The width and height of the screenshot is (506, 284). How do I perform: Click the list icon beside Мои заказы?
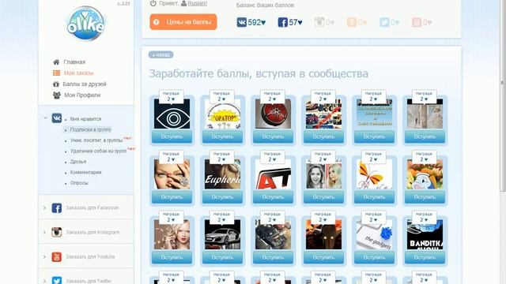click(56, 73)
